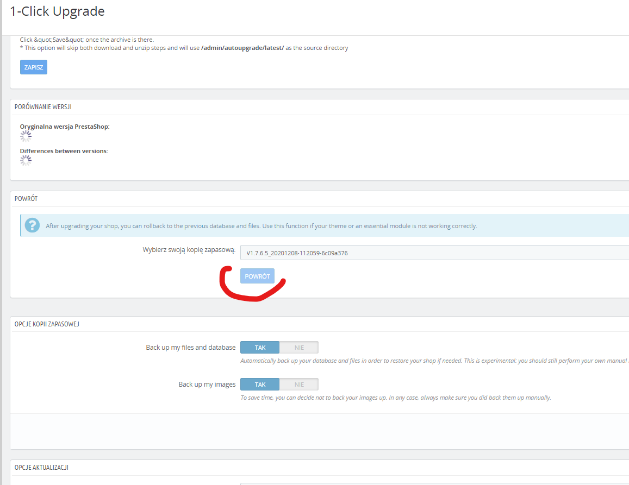Click the 'After upgrading your shop' info message
The height and width of the screenshot is (485, 629).
[261, 226]
